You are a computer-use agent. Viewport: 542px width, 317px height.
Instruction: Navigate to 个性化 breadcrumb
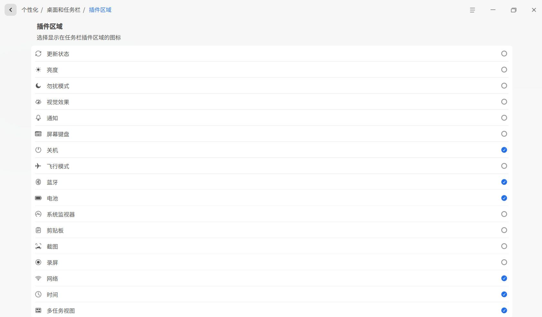[x=30, y=10]
